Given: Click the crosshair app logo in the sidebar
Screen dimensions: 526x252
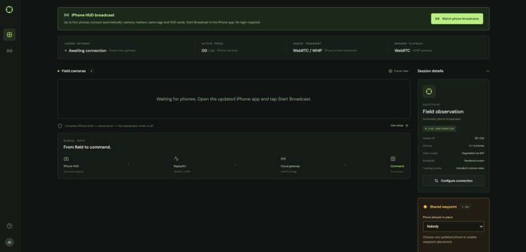Looking at the screenshot, I should tap(9, 10).
